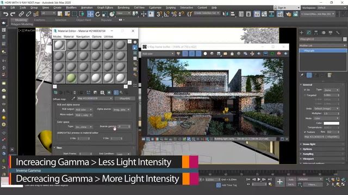Image resolution: width=348 pixels, height=195 pixels.
Task: Select the green material sample sphere
Action: point(71,78)
